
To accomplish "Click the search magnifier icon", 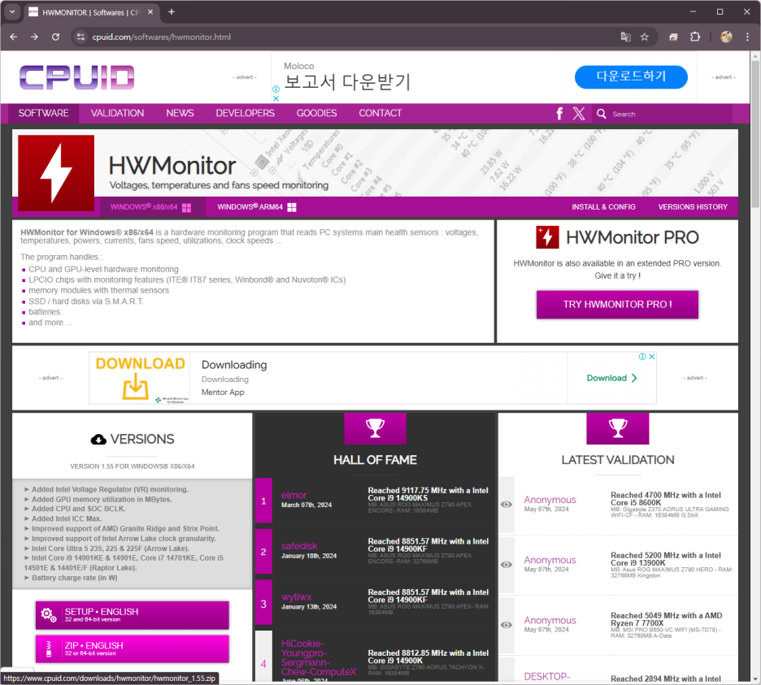I will (602, 114).
